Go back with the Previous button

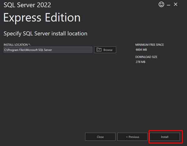coord(132,137)
